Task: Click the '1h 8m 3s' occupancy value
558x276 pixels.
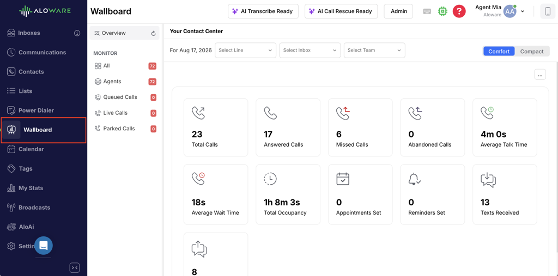Action: (x=282, y=203)
